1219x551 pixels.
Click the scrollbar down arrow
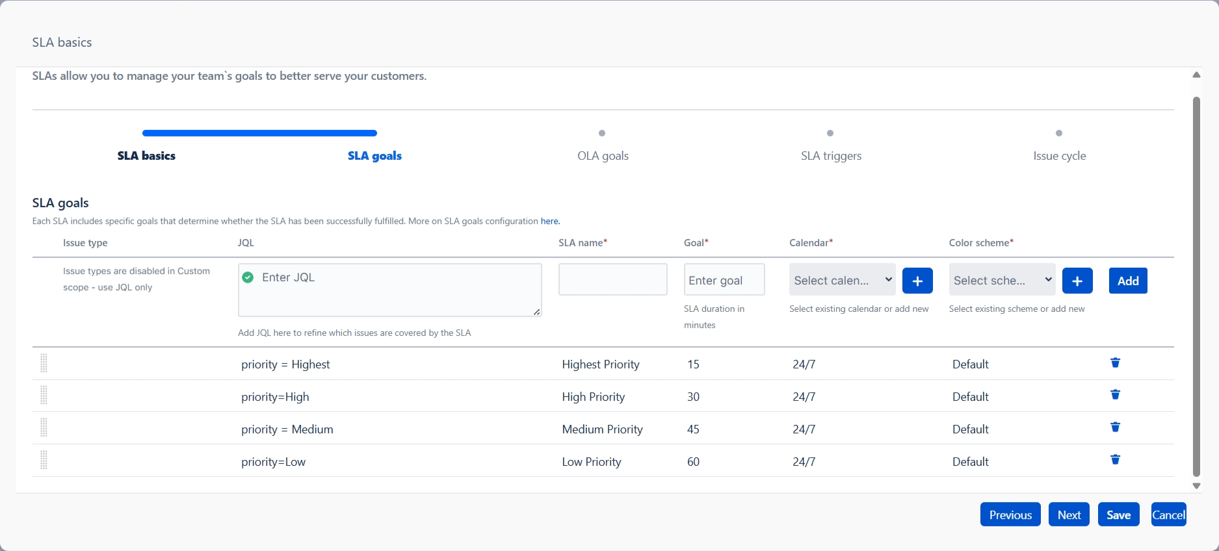[x=1196, y=486]
